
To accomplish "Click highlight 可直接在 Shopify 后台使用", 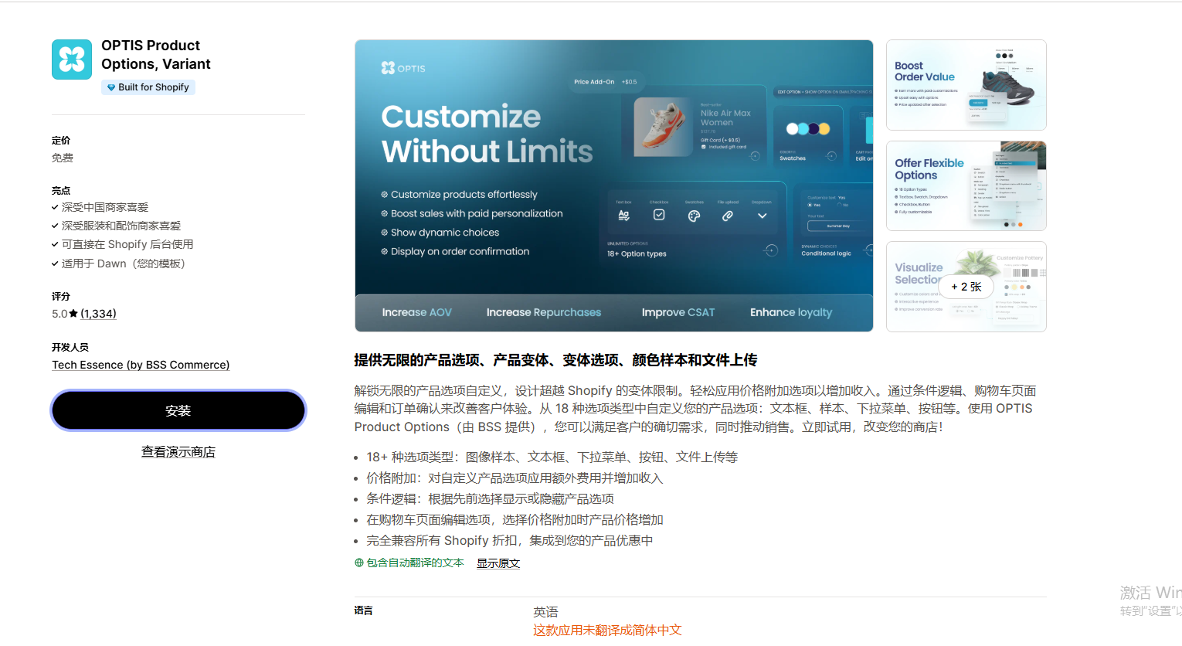I will (x=127, y=244).
